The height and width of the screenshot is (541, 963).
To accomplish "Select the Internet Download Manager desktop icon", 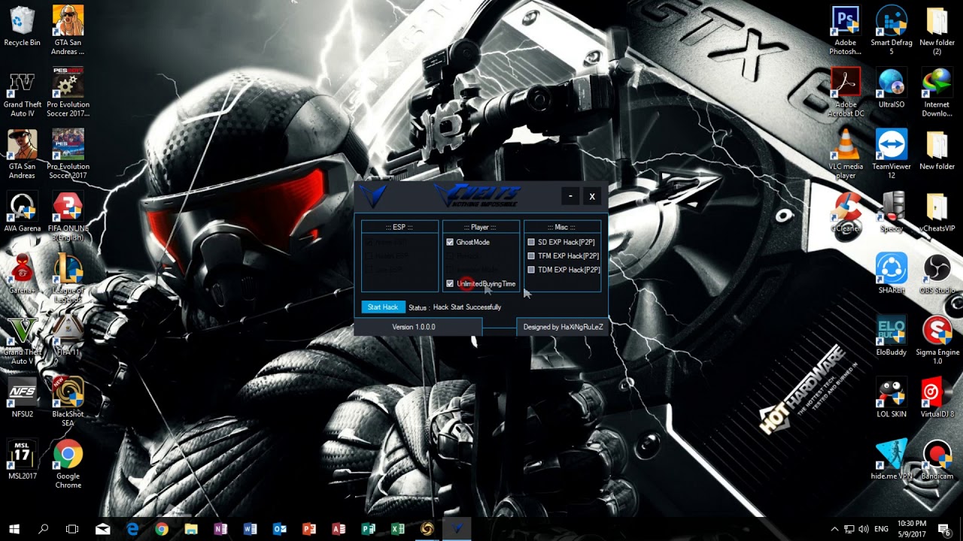I will tap(937, 93).
